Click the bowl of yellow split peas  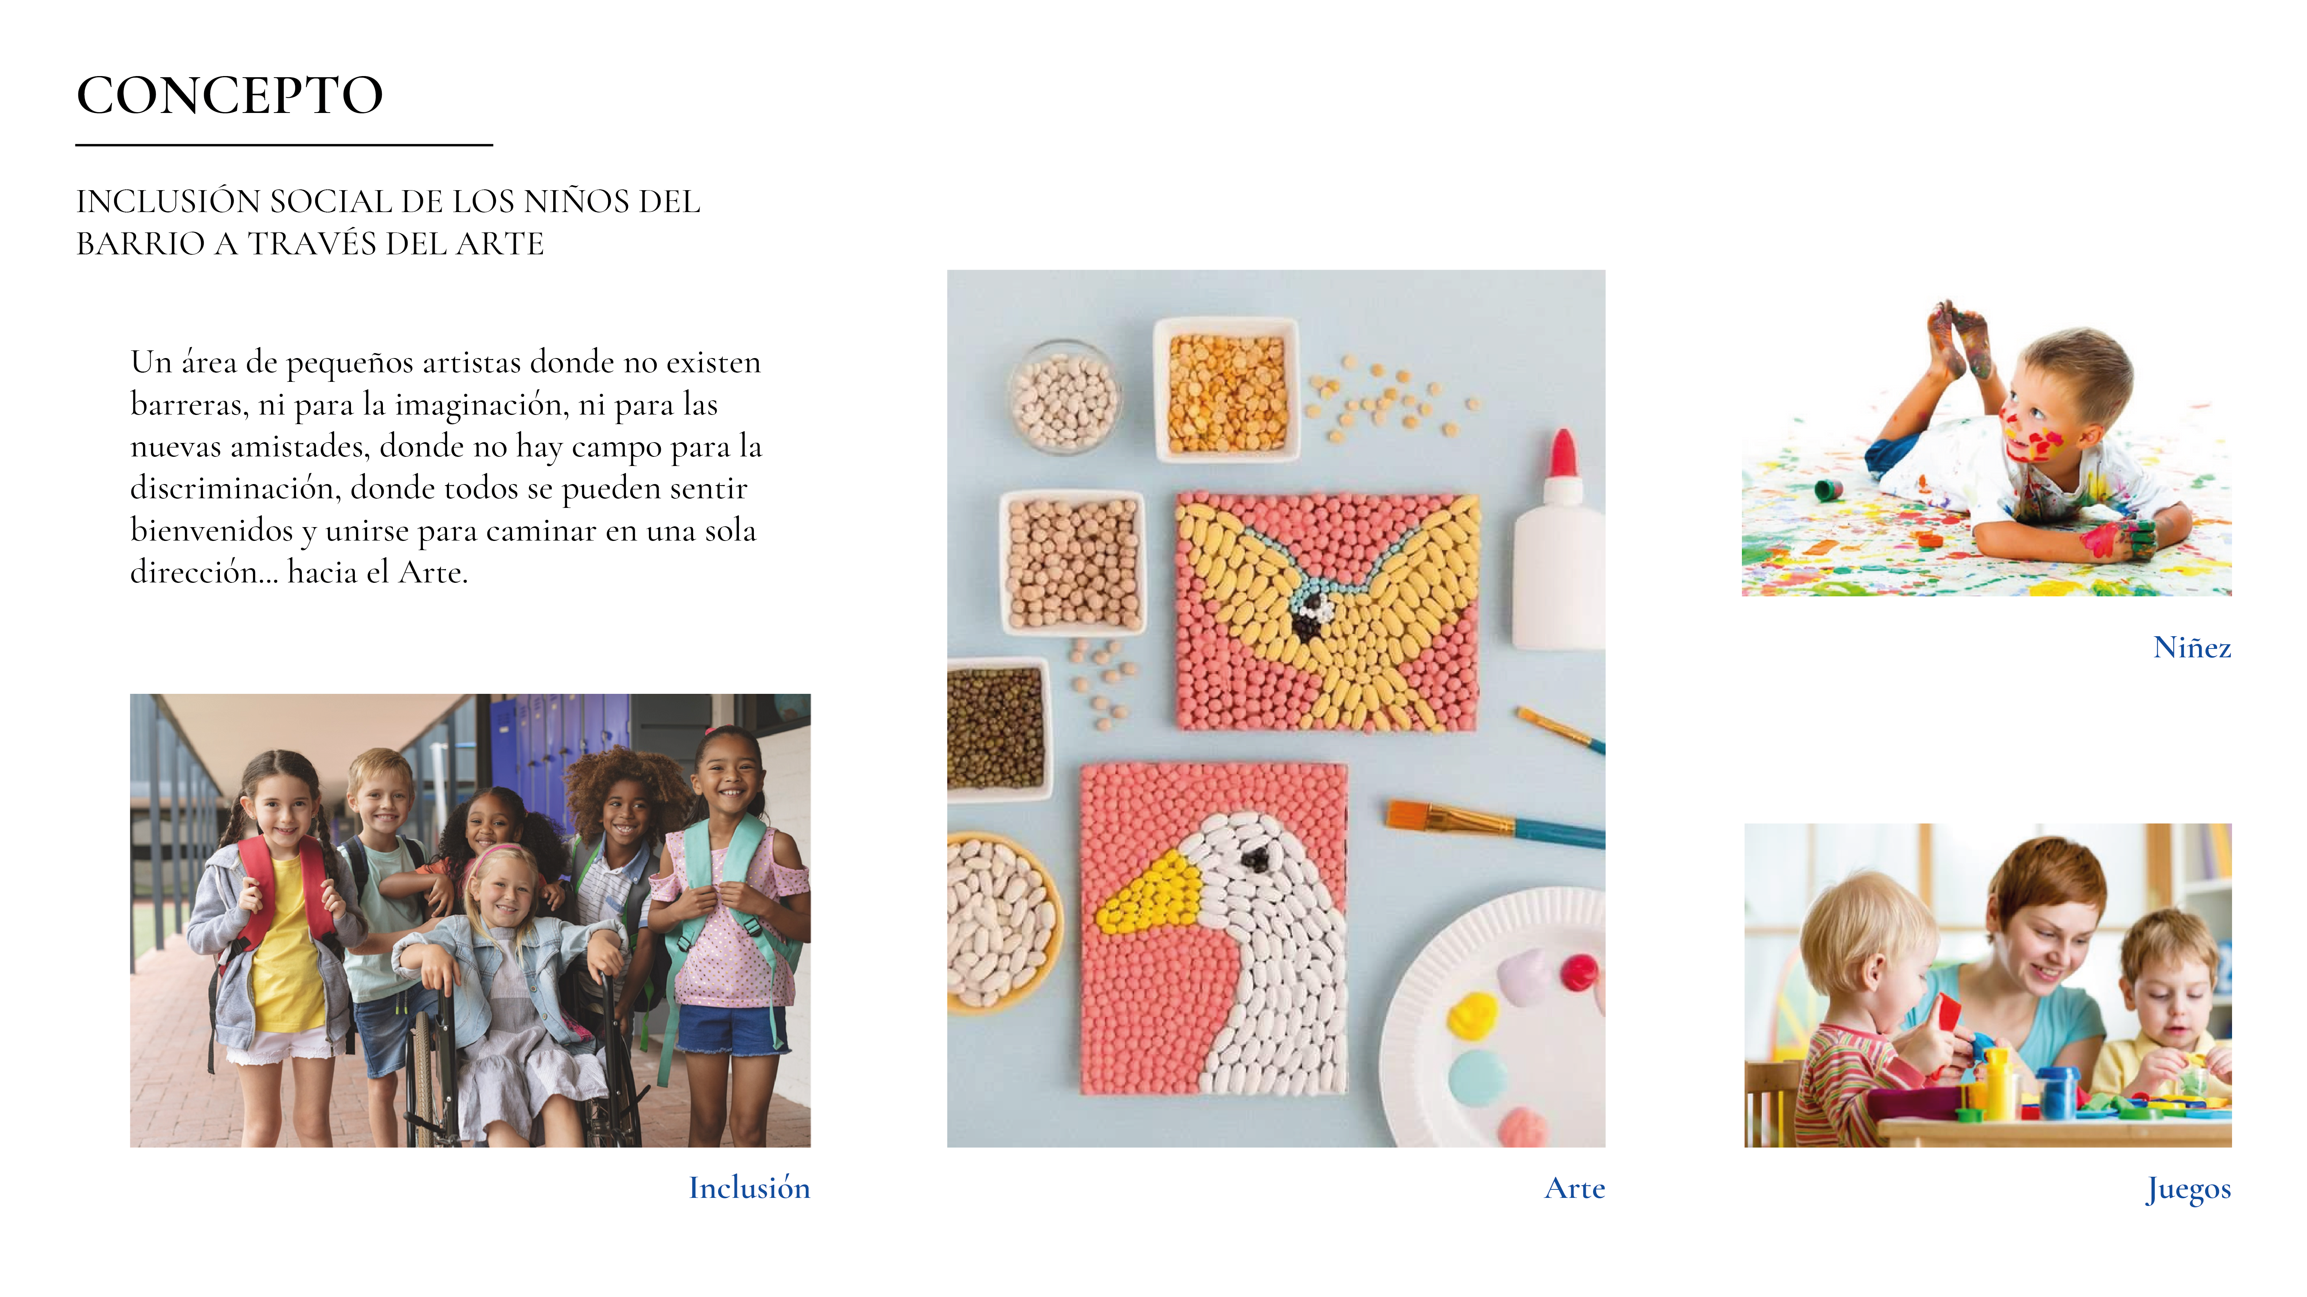1226,390
